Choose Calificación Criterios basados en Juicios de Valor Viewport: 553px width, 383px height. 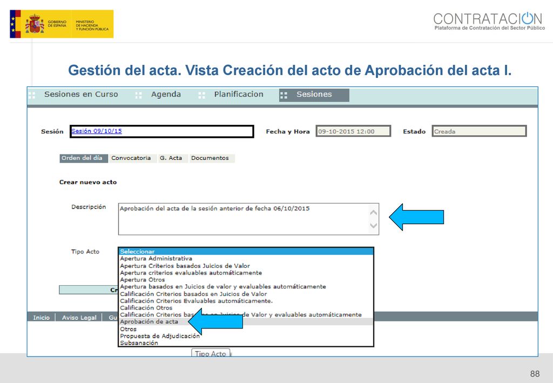click(x=246, y=294)
